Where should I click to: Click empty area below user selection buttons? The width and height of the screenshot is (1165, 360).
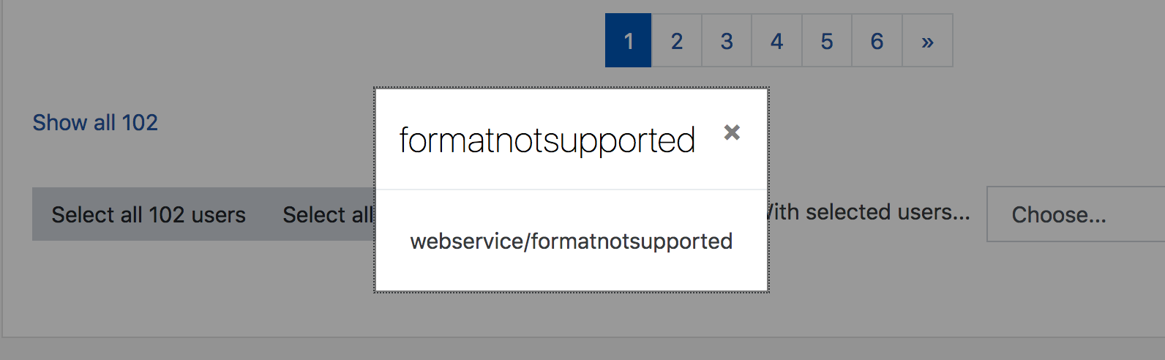tap(183, 289)
